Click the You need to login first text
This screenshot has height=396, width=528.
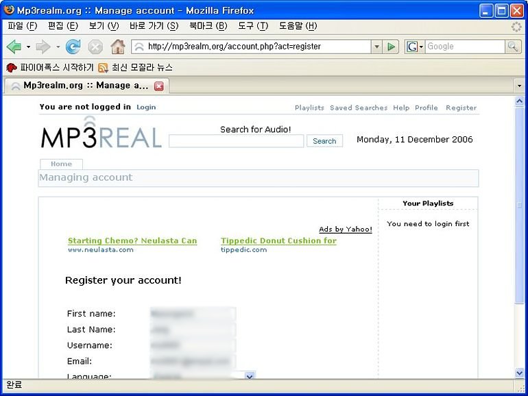(428, 224)
